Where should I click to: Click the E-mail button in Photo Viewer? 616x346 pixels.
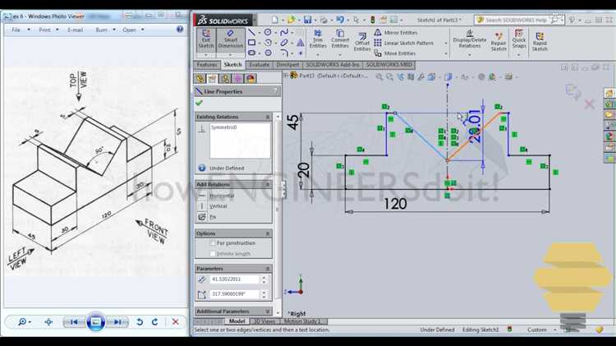click(75, 30)
